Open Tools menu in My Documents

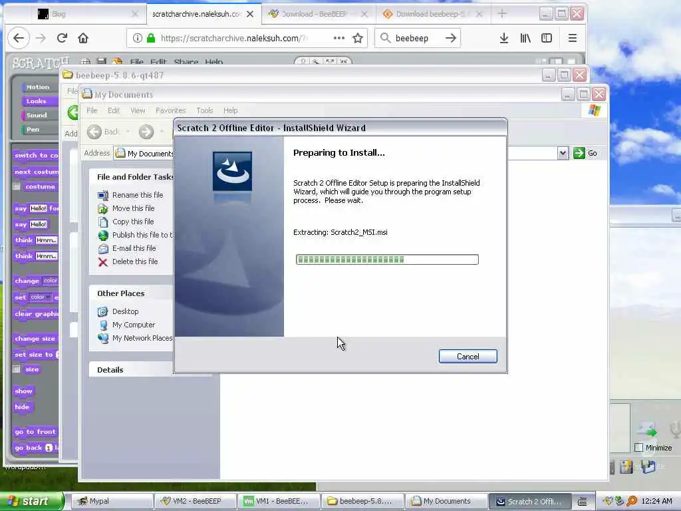point(205,110)
